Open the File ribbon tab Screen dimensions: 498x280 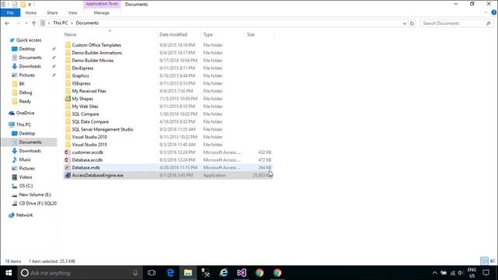10,12
